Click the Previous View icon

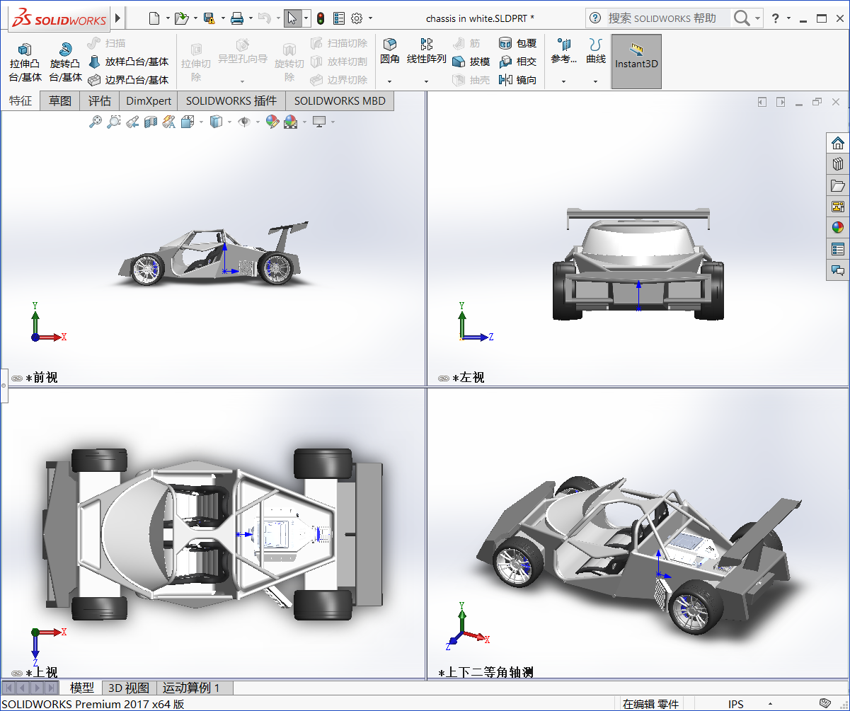(132, 122)
